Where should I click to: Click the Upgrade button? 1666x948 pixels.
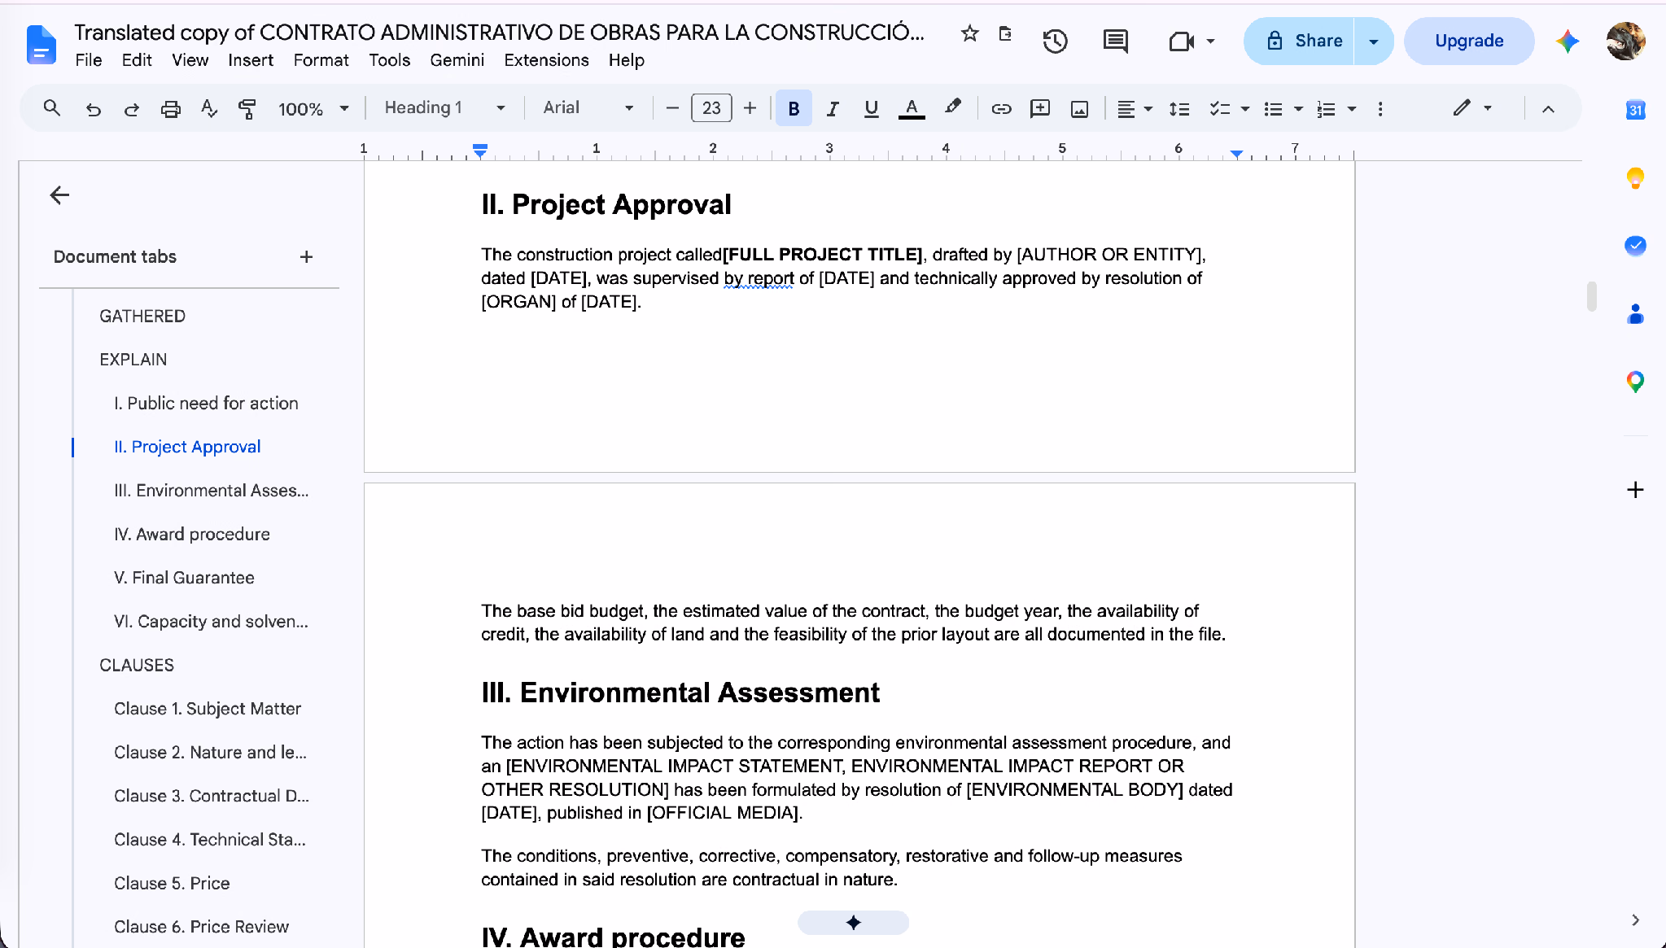(1469, 41)
